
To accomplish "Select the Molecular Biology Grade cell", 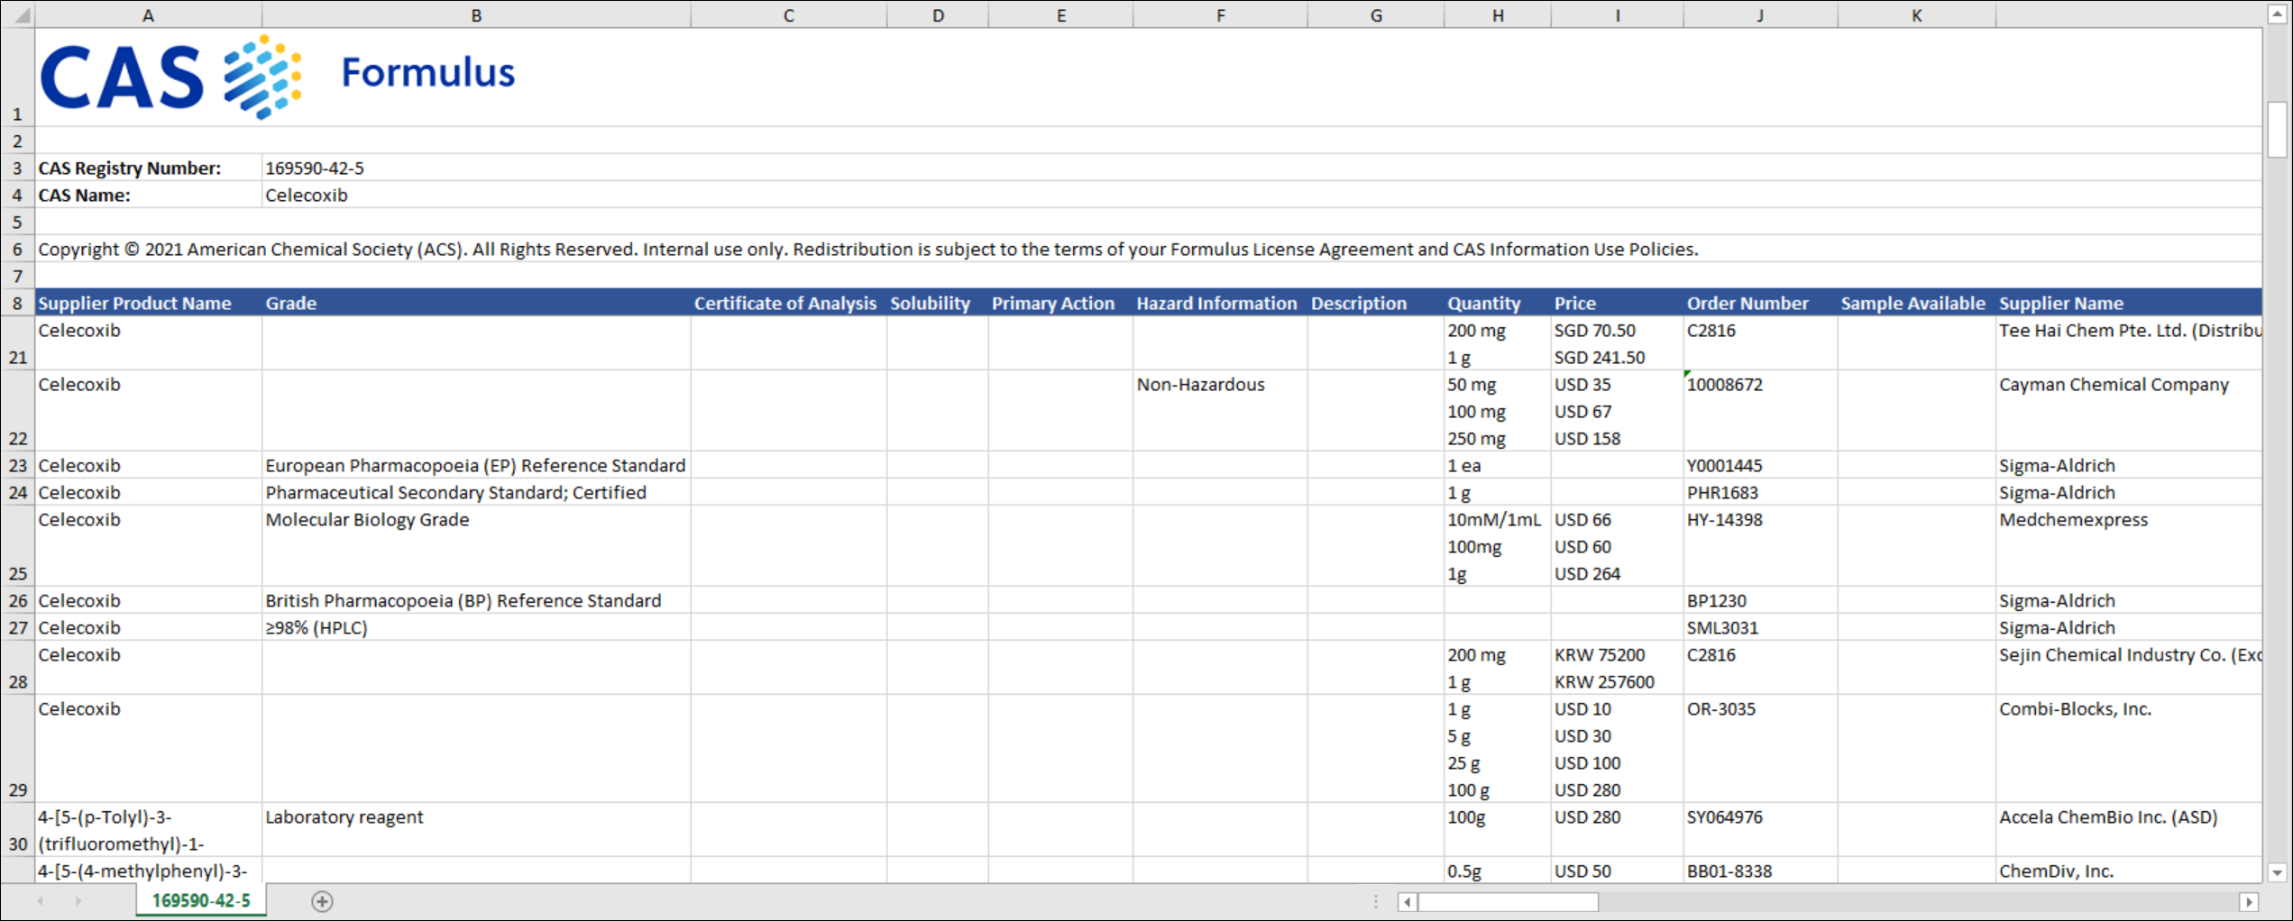I will (476, 546).
